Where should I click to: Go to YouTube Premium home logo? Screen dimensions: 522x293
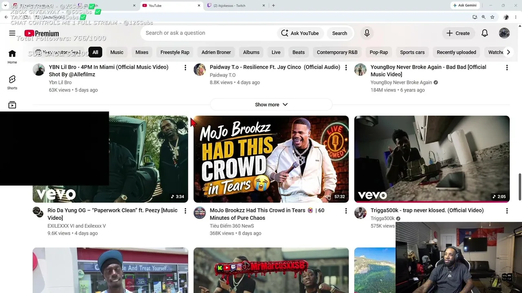(42, 33)
